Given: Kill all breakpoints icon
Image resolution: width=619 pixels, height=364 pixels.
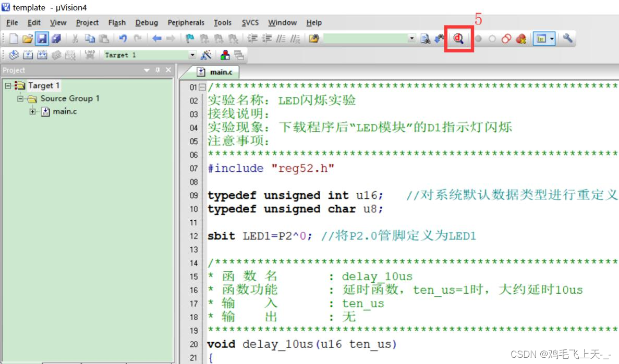Looking at the screenshot, I should pyautogui.click(x=521, y=39).
